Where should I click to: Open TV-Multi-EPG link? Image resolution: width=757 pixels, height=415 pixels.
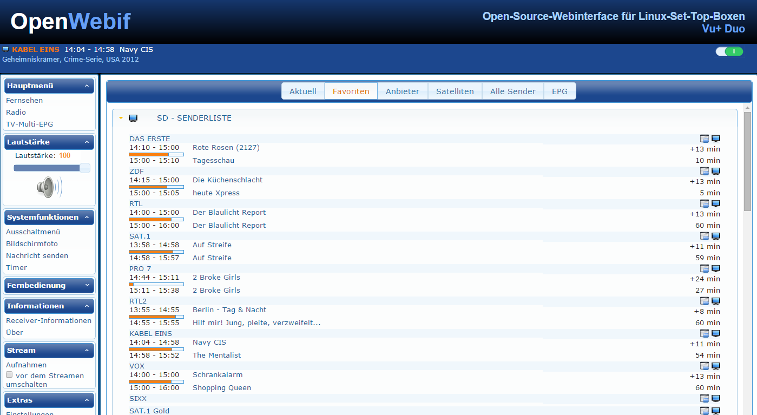(29, 124)
